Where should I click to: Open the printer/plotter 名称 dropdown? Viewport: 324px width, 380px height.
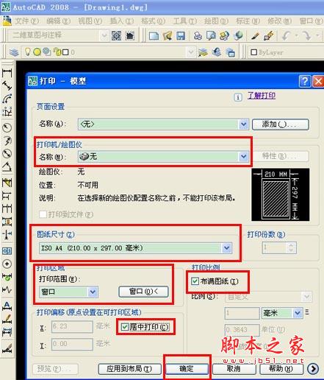click(x=243, y=156)
